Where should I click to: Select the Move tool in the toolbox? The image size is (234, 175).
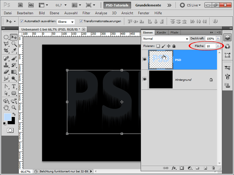(14, 37)
